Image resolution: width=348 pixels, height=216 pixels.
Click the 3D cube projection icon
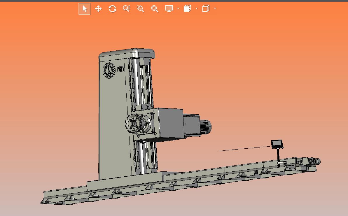click(x=206, y=9)
